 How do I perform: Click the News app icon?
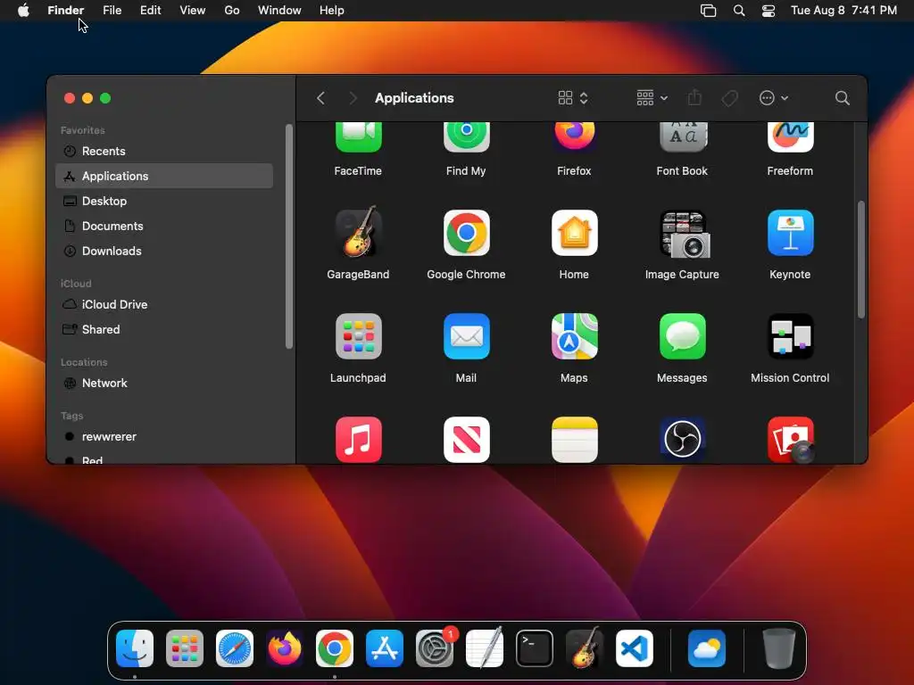[466, 440]
